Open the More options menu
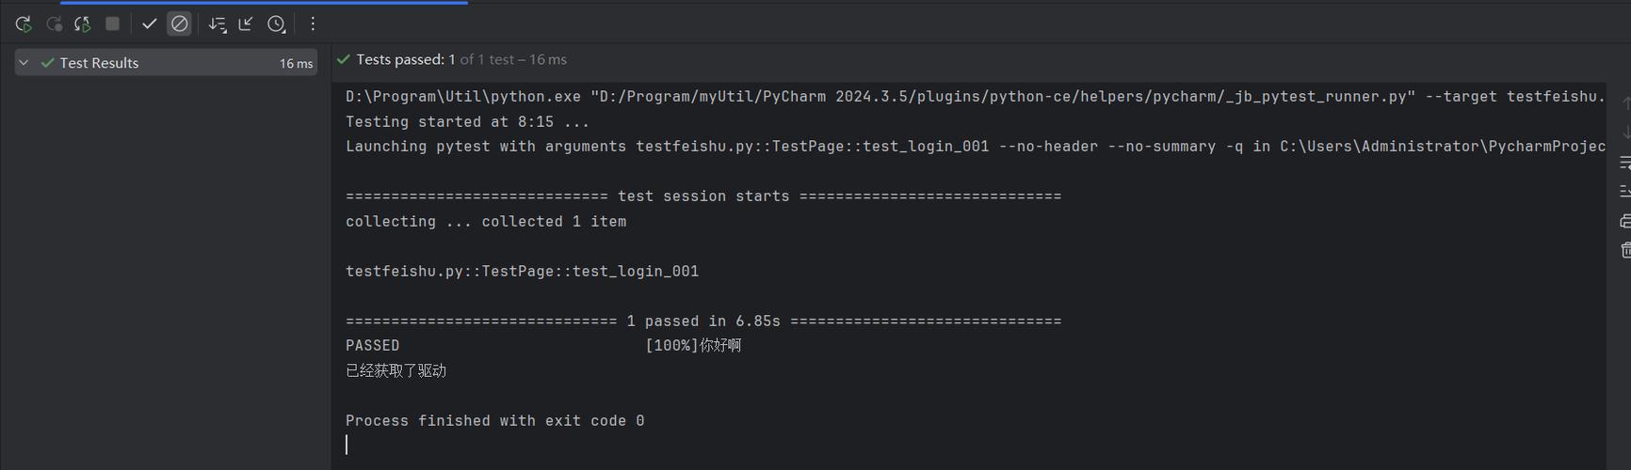The image size is (1631, 470). tap(313, 24)
